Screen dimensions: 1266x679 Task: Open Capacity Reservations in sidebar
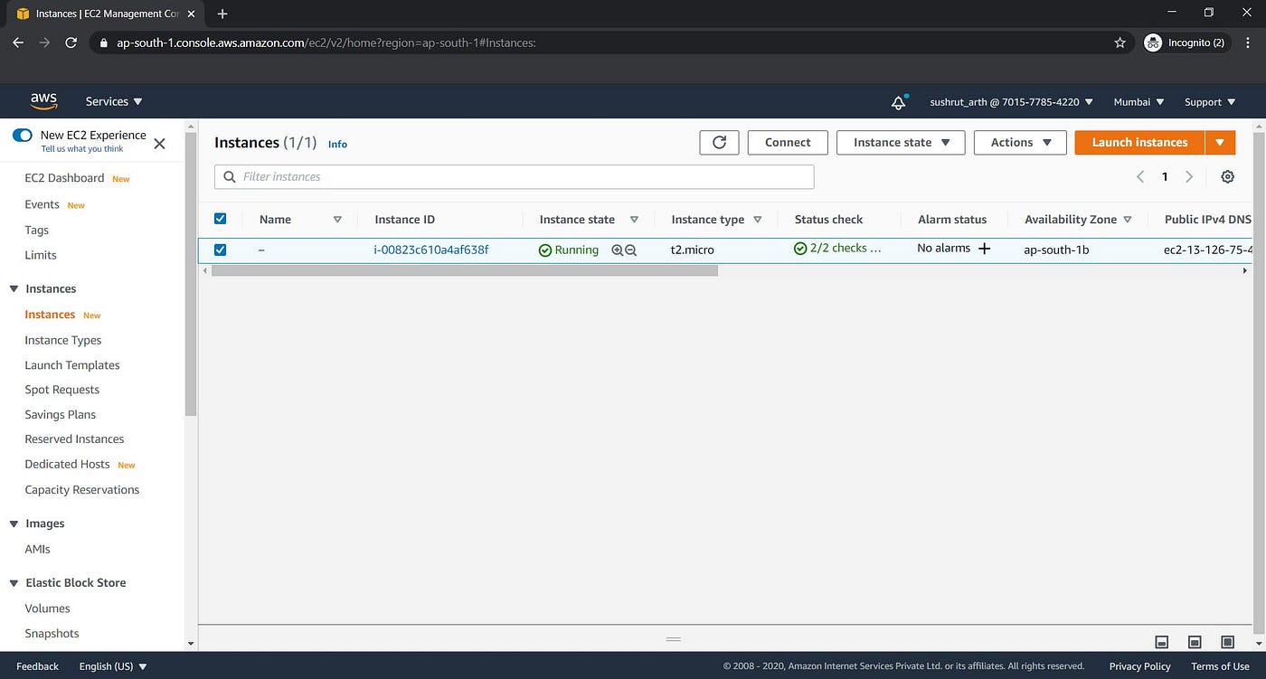click(x=81, y=490)
